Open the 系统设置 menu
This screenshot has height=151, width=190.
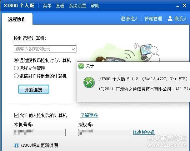click(x=77, y=6)
